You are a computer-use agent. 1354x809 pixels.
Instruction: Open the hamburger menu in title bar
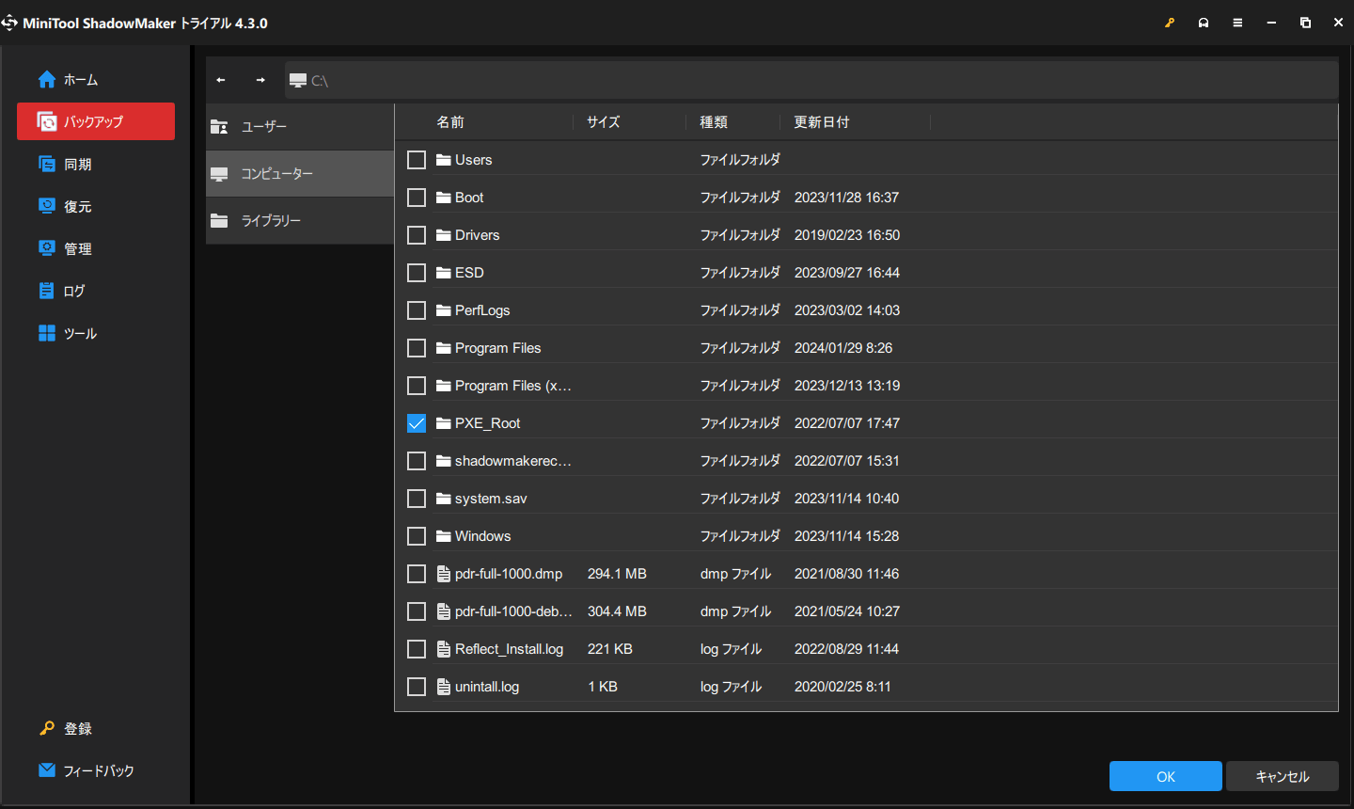[x=1237, y=23]
